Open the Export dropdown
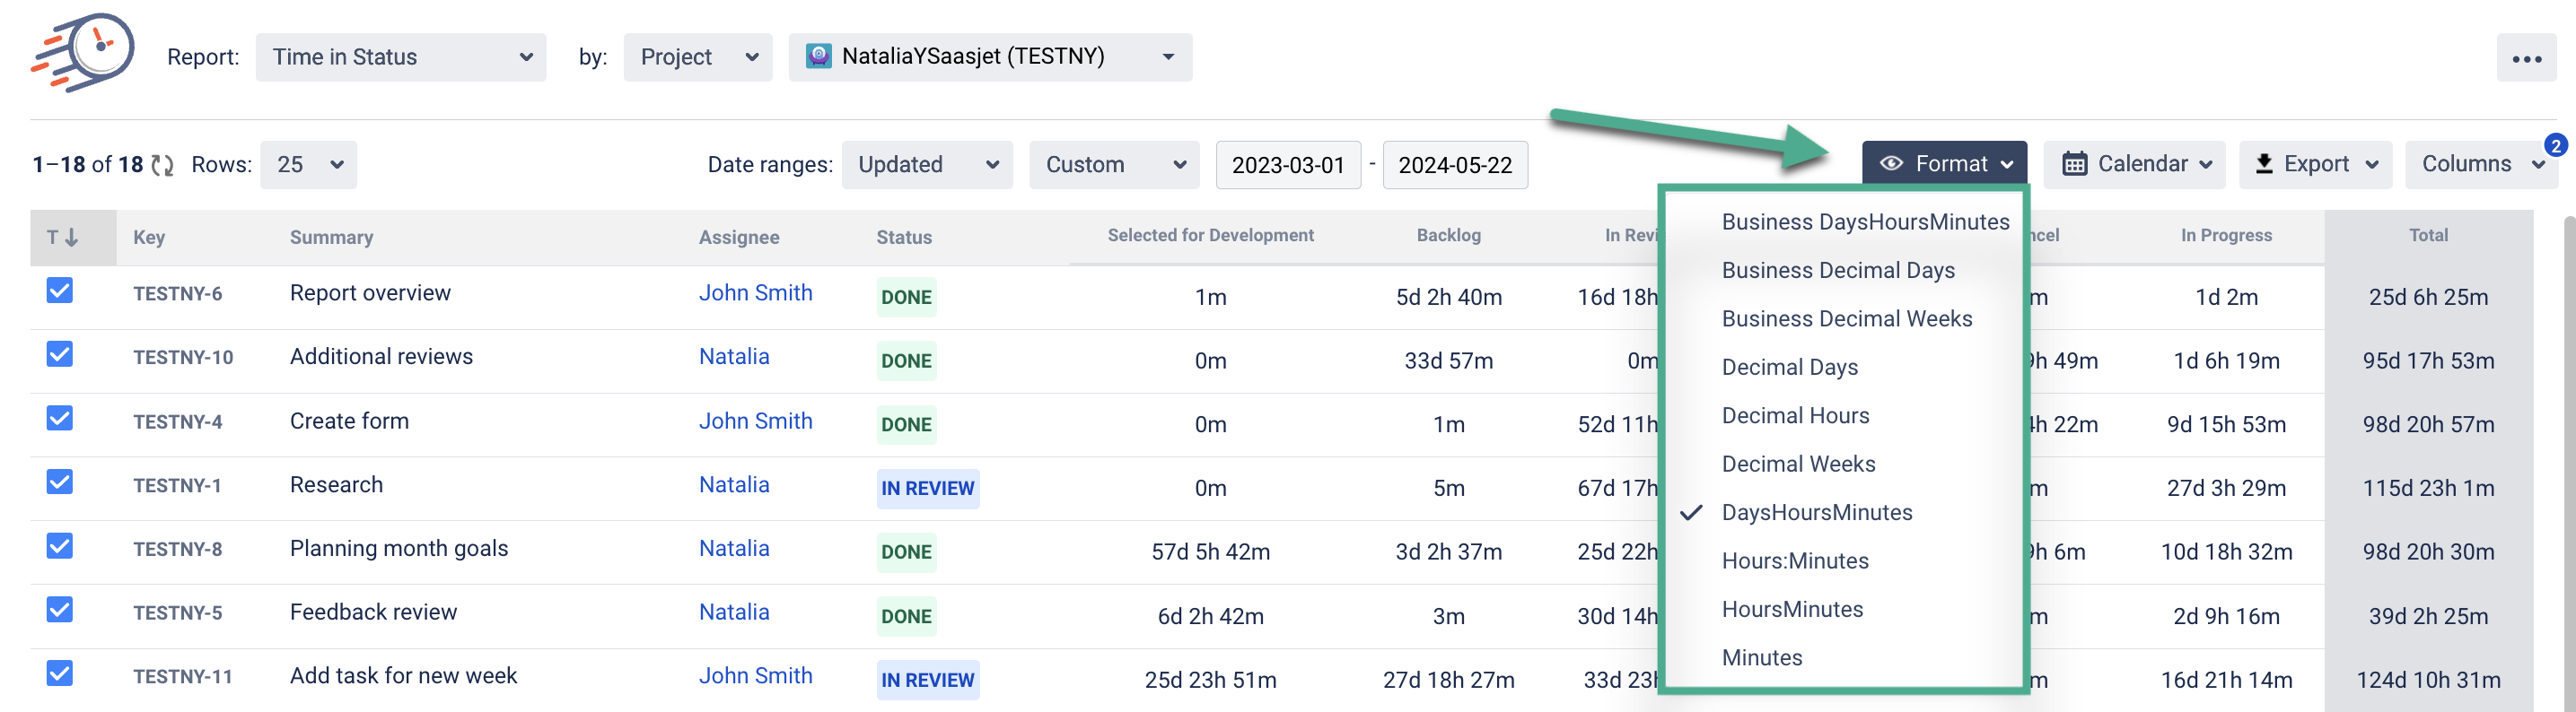Screen dimensions: 2576x712 [x=2315, y=164]
